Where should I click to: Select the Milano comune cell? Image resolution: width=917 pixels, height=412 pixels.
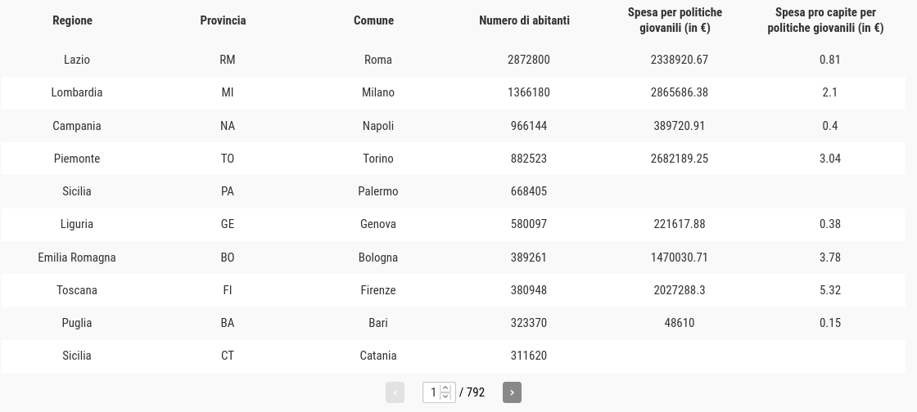[x=377, y=92]
